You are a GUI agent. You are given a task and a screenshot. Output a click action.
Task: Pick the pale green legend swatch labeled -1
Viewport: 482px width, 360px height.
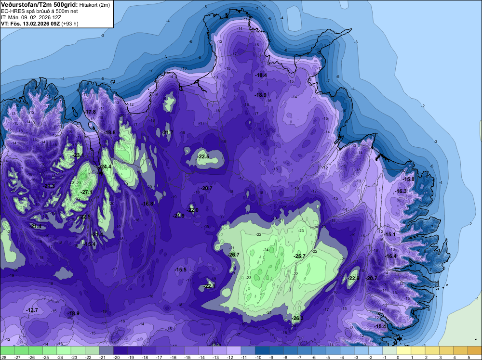[390, 350]
